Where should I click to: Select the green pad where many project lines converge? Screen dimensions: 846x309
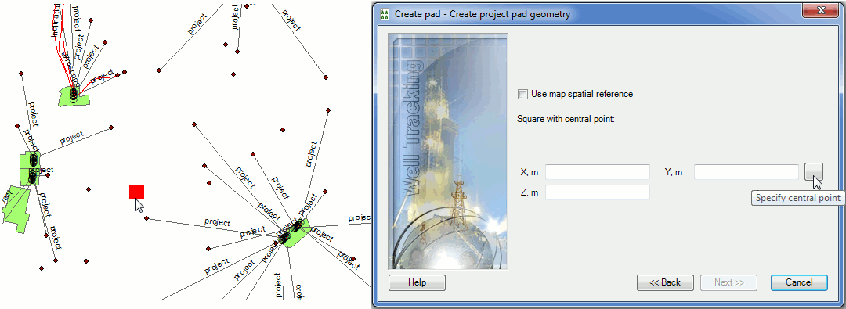296,233
